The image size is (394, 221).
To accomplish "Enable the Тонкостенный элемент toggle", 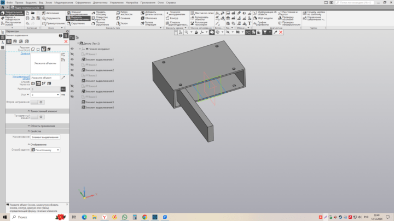I will point(37,117).
